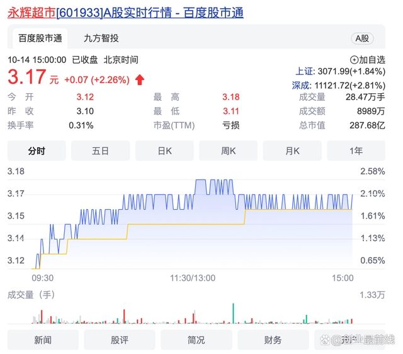The image size is (403, 354).
Task: Select the 周K chart tab
Action: click(x=228, y=151)
